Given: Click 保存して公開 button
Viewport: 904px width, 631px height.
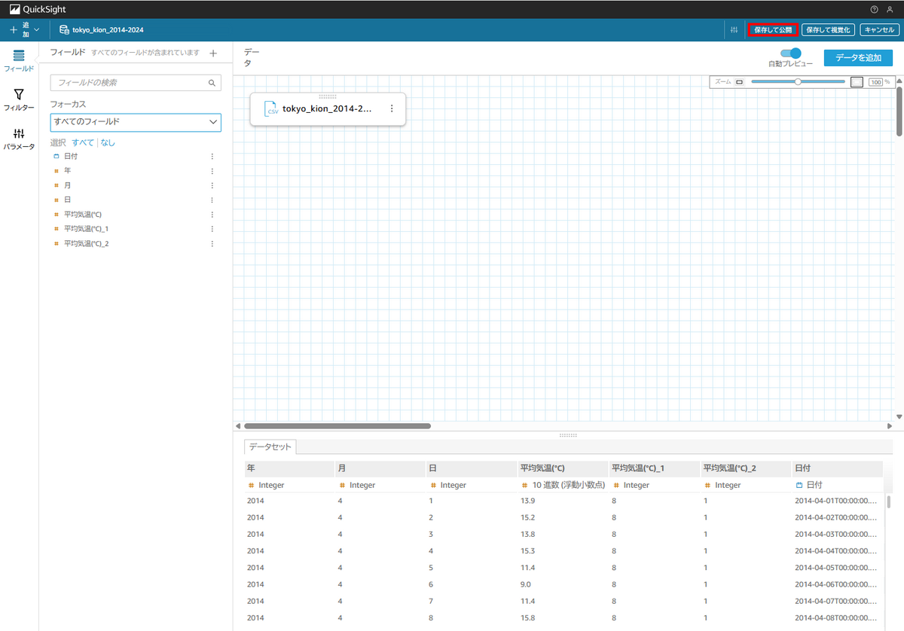Looking at the screenshot, I should (x=773, y=29).
